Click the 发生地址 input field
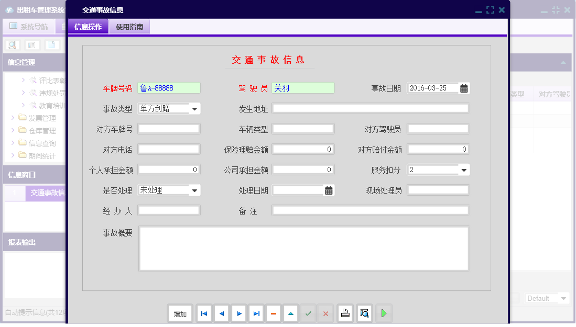This screenshot has width=576, height=327. pyautogui.click(x=370, y=109)
